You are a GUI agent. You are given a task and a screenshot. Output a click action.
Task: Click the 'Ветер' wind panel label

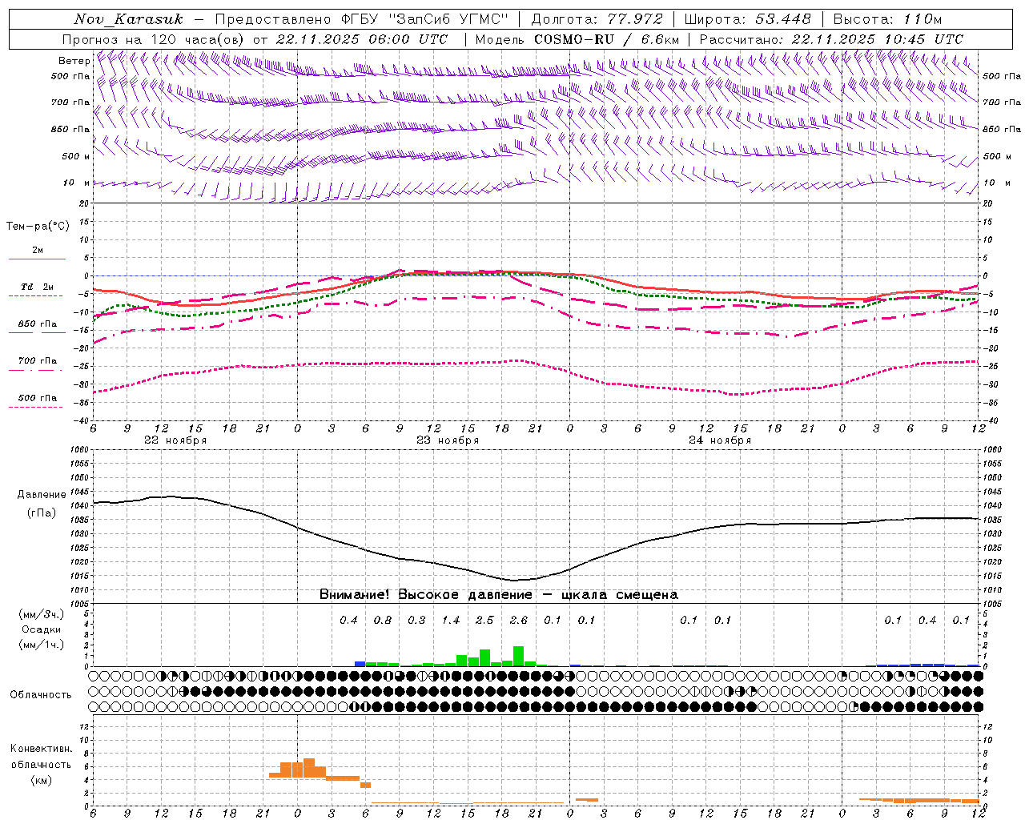(74, 61)
